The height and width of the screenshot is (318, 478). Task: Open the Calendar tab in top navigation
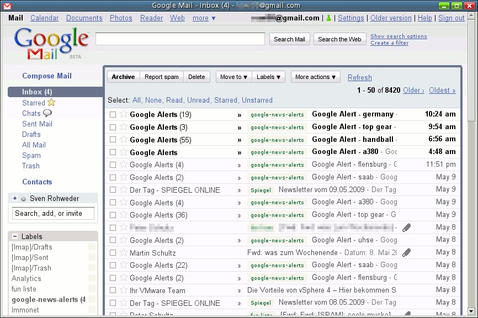tap(44, 18)
